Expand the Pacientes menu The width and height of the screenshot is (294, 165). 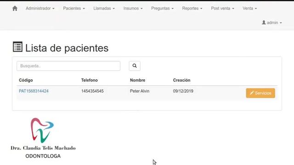pos(74,8)
